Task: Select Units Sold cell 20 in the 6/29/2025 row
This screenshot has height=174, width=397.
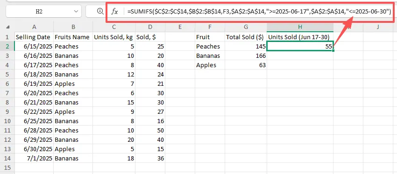Action: (x=114, y=140)
